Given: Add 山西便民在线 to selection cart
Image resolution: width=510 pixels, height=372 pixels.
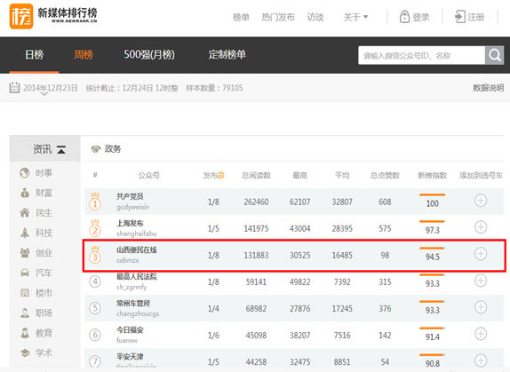Looking at the screenshot, I should 481,254.
